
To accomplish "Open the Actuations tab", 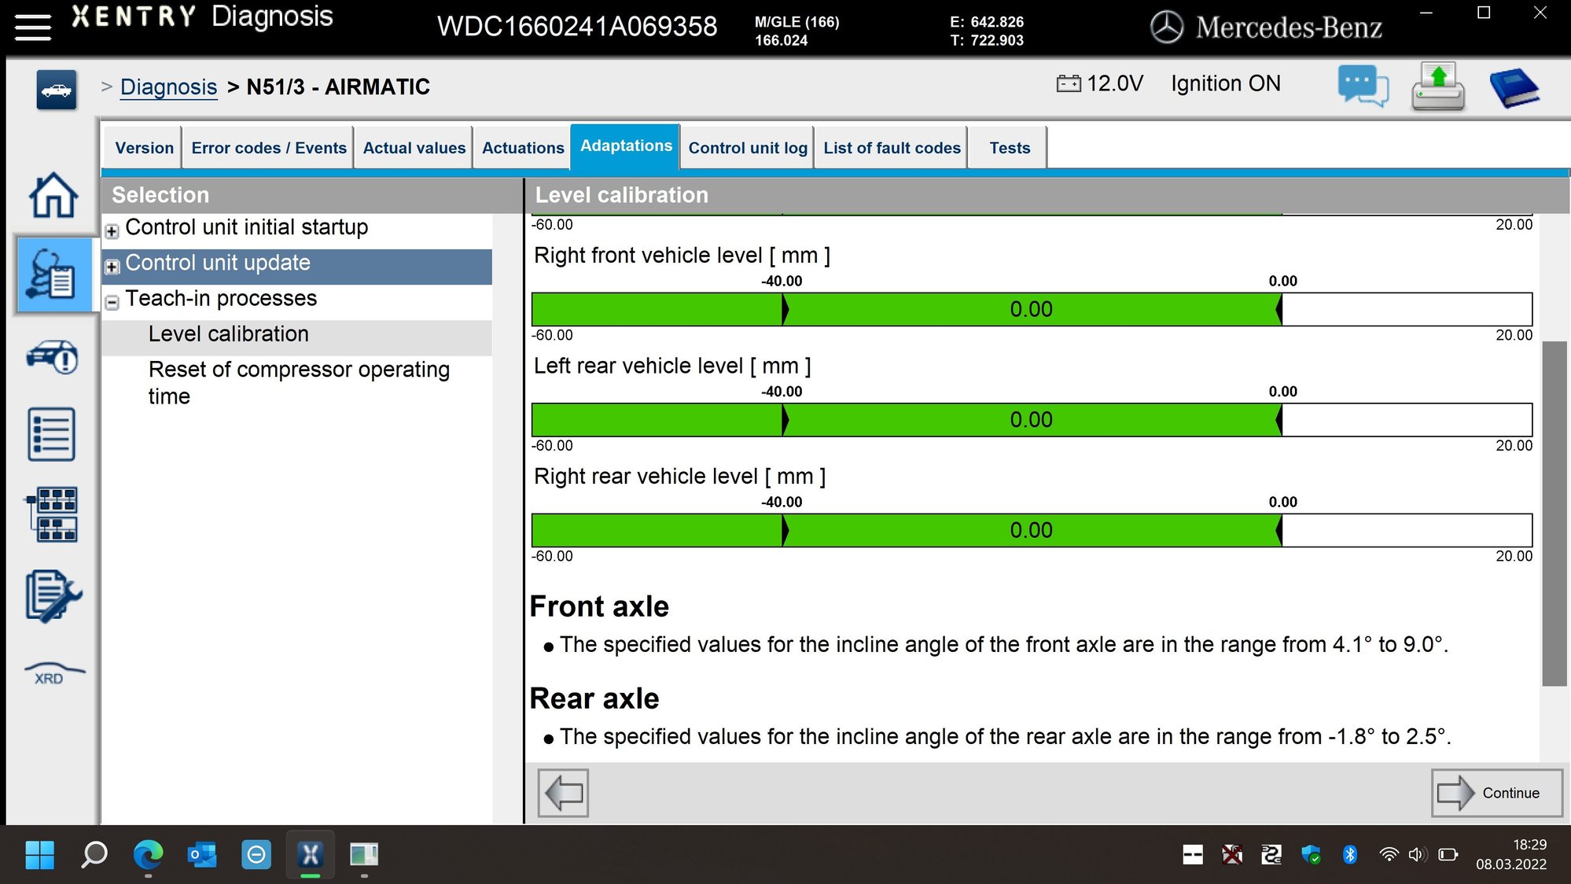I will (x=521, y=147).
